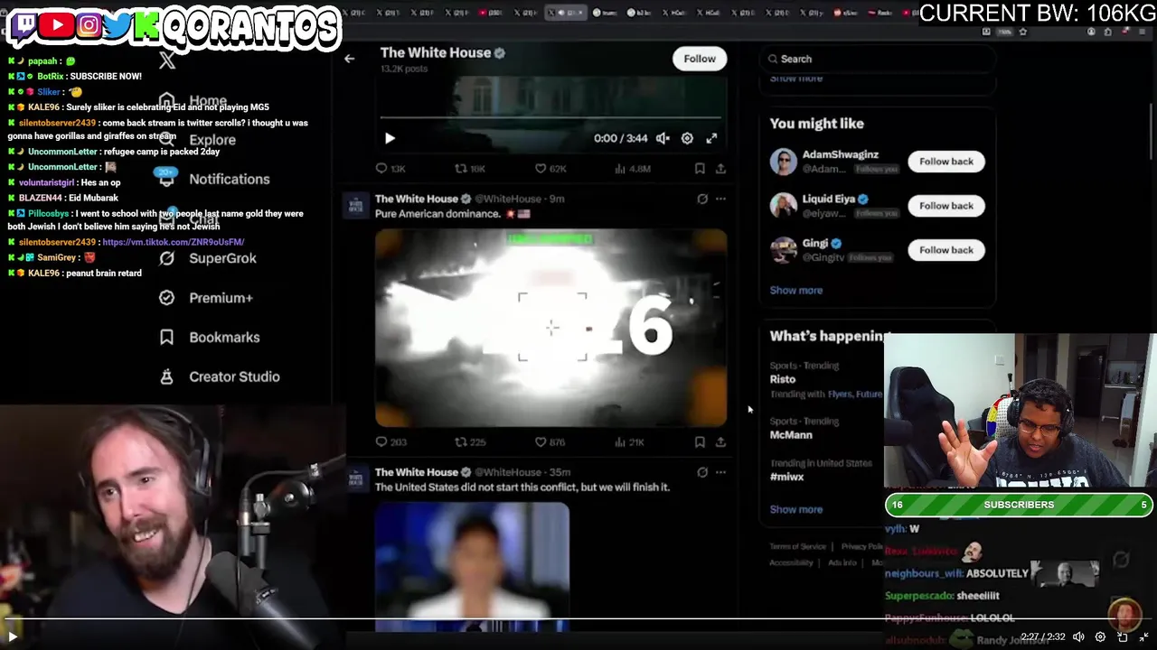The width and height of the screenshot is (1157, 650).
Task: Open Gingi profile avatar
Action: coord(784,250)
